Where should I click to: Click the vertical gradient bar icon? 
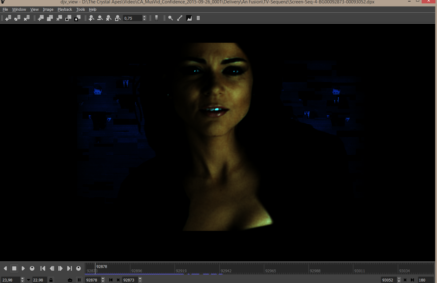click(x=157, y=18)
